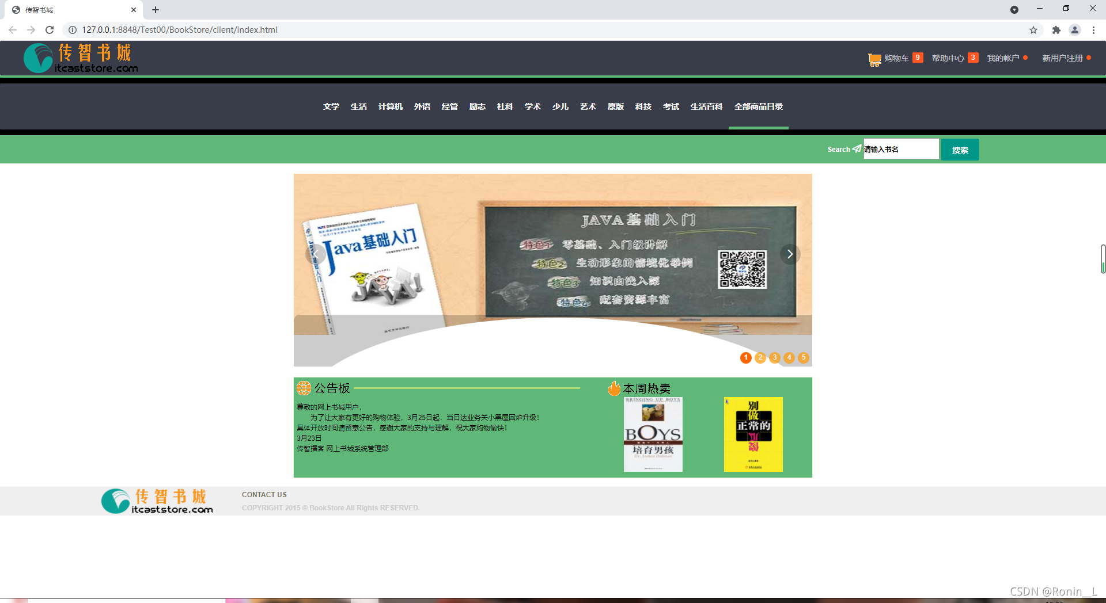The height and width of the screenshot is (603, 1106).
Task: Select the 文学 category
Action: 331,106
